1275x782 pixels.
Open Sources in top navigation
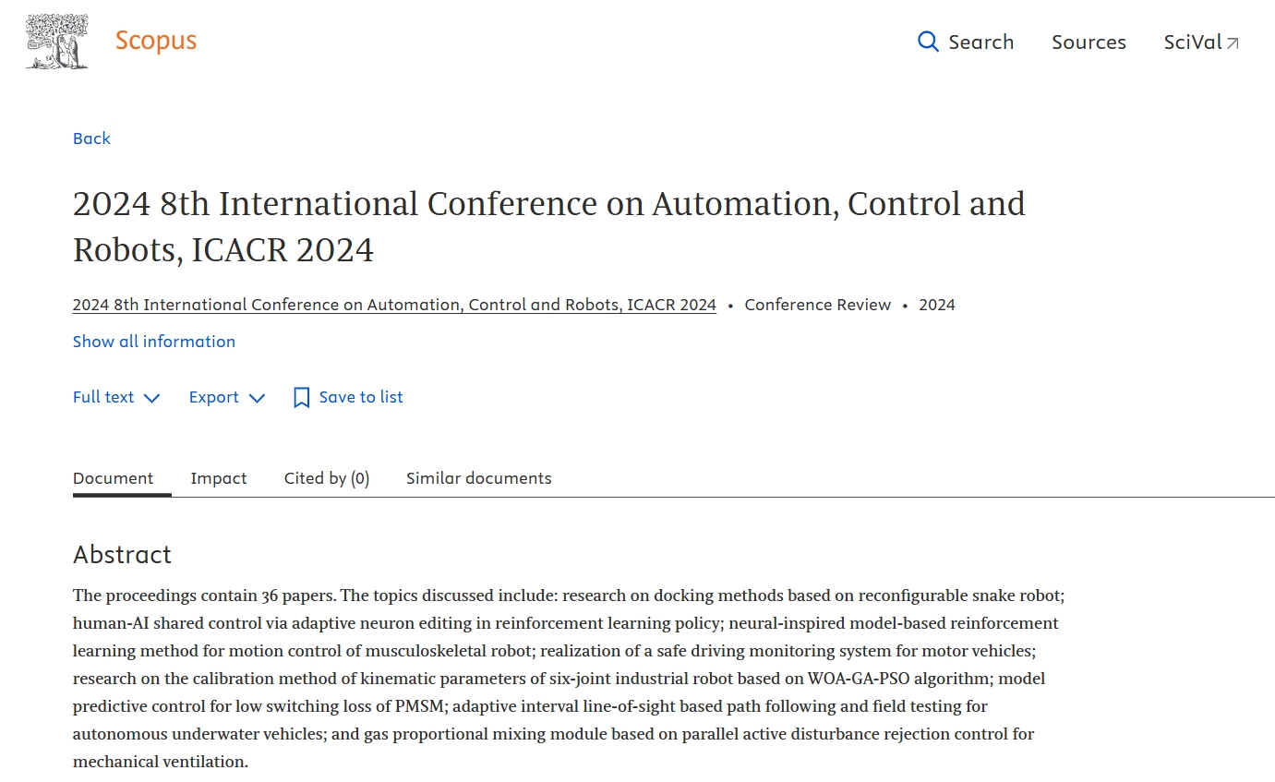click(x=1089, y=42)
